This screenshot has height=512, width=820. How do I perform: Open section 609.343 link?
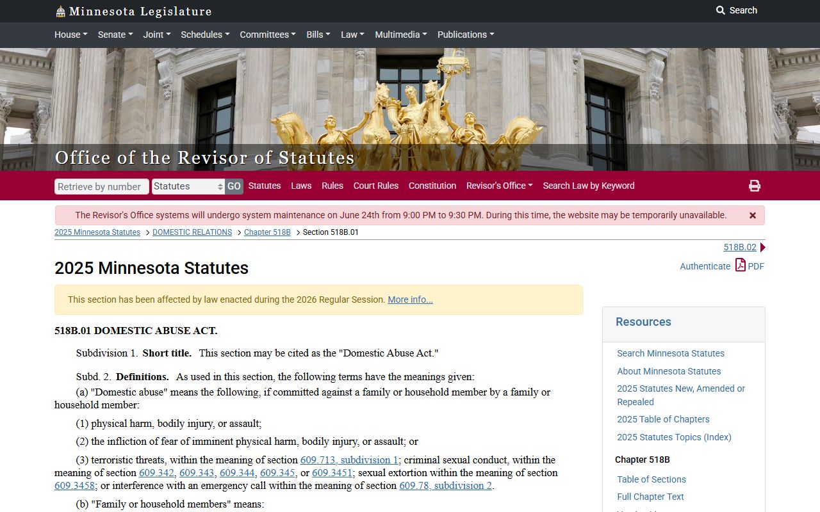coord(197,472)
